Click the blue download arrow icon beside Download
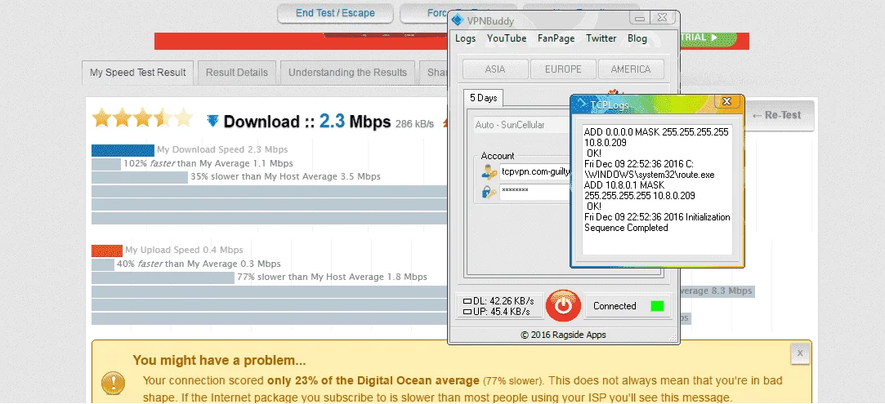 click(212, 121)
